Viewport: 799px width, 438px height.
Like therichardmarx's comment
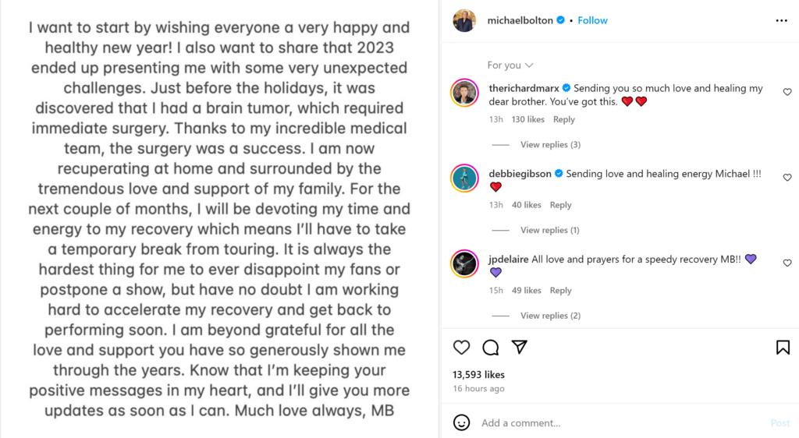click(787, 92)
